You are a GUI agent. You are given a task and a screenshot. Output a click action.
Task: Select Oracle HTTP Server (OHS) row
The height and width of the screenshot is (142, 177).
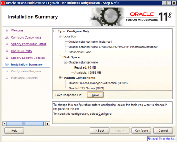(86, 88)
